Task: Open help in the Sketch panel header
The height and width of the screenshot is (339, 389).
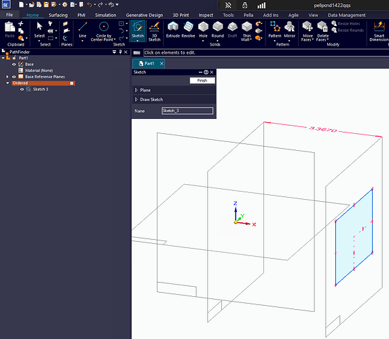Action: point(206,72)
